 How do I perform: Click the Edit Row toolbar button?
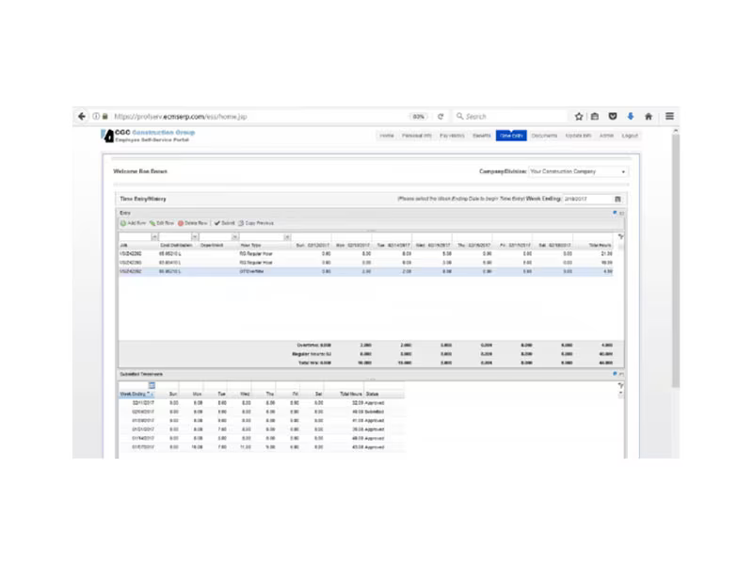tap(162, 223)
